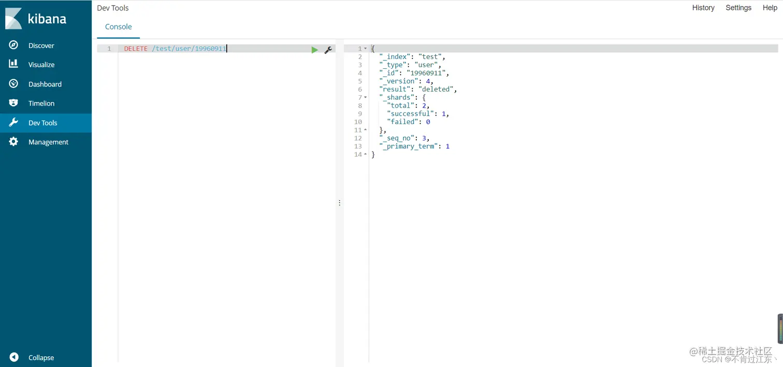This screenshot has width=783, height=367.
Task: Open History menu
Action: tap(703, 8)
